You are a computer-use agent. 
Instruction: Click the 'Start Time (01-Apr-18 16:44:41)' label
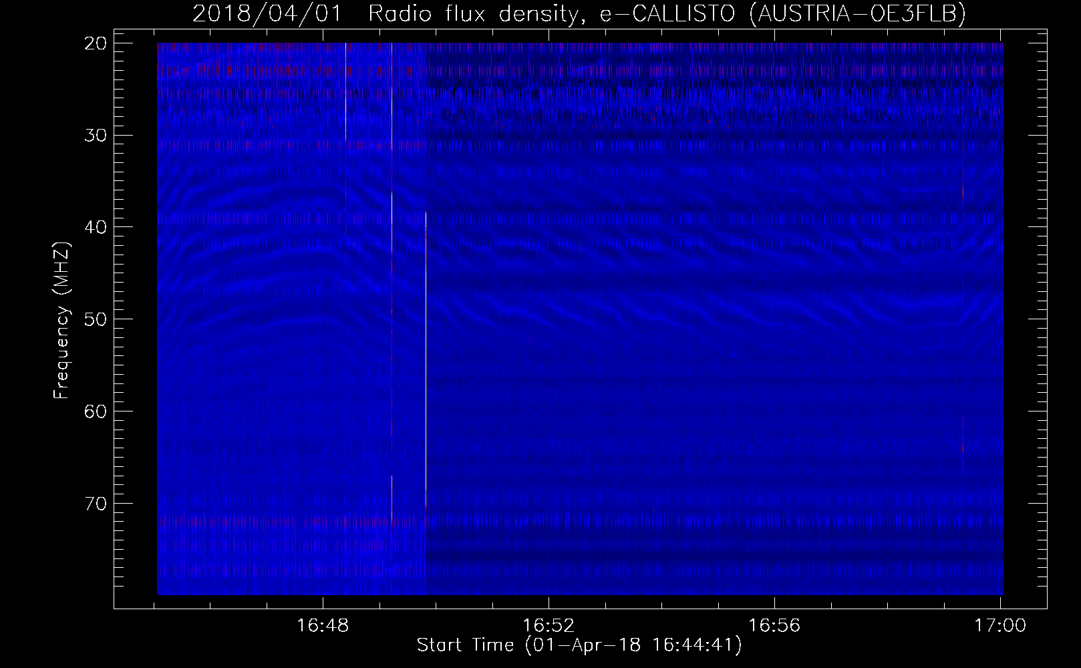pos(579,645)
